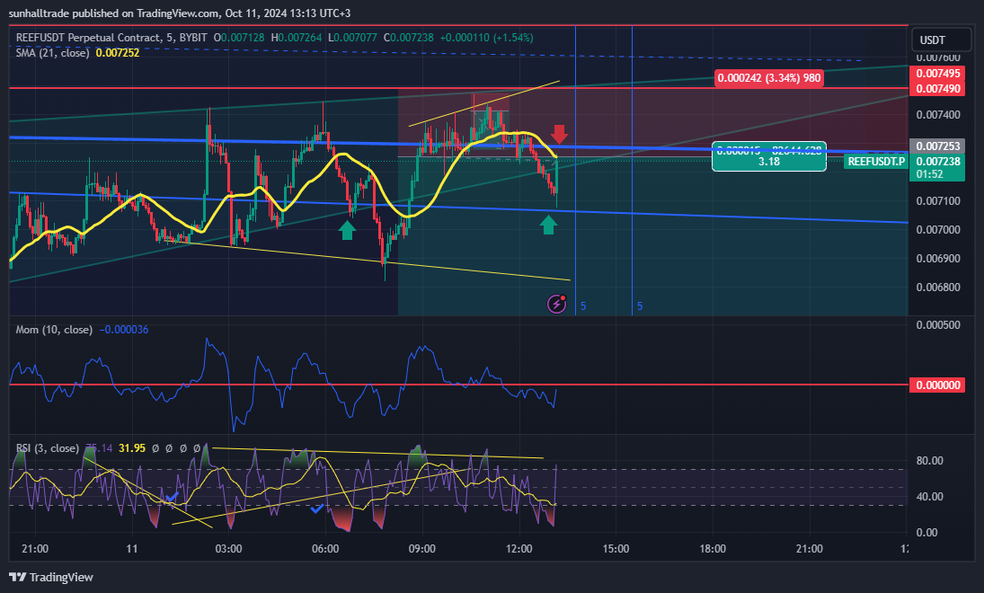Click the sunhalltrade published header text
This screenshot has width=984, height=593.
180,13
